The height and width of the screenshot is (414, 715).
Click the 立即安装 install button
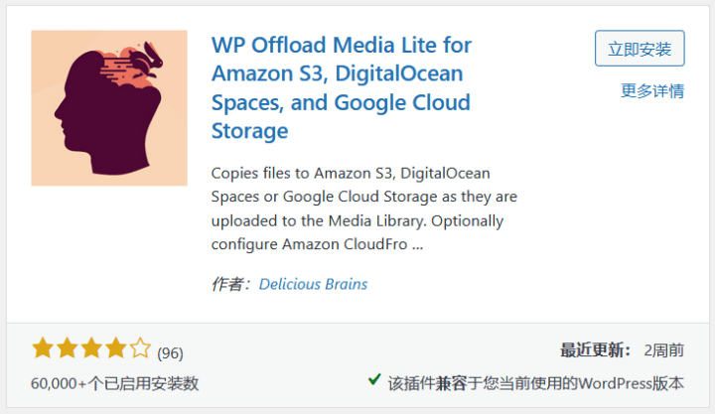click(x=640, y=49)
